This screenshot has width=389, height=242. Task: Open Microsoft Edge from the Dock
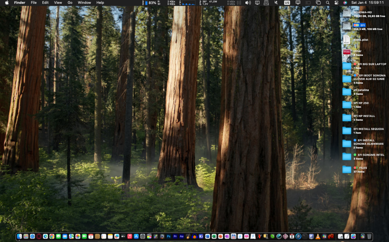[x=46, y=236]
